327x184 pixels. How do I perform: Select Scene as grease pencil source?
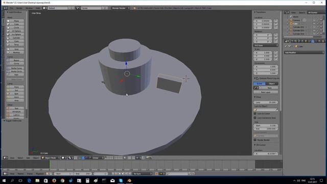point(260,83)
